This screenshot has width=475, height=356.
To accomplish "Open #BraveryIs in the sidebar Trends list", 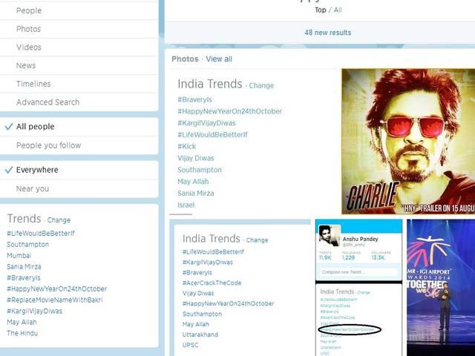I will (24, 277).
